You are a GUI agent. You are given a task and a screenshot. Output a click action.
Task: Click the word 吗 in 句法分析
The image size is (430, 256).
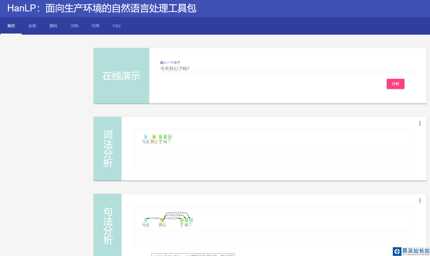pos(186,225)
